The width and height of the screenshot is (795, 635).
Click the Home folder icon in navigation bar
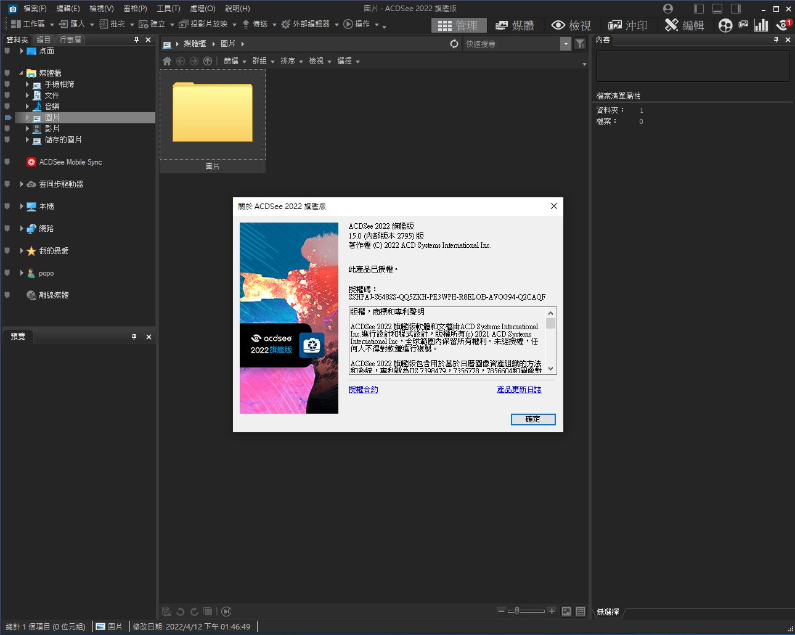click(166, 61)
